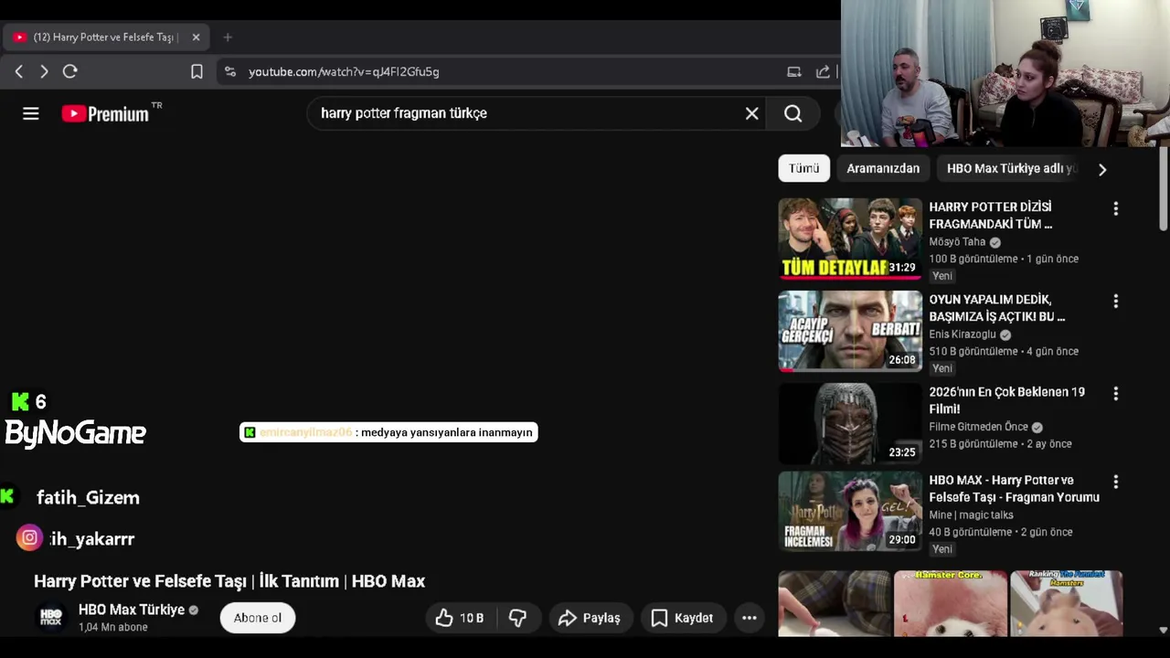Viewport: 1170px width, 658px height.
Task: Bookmark this page icon
Action: tap(197, 71)
